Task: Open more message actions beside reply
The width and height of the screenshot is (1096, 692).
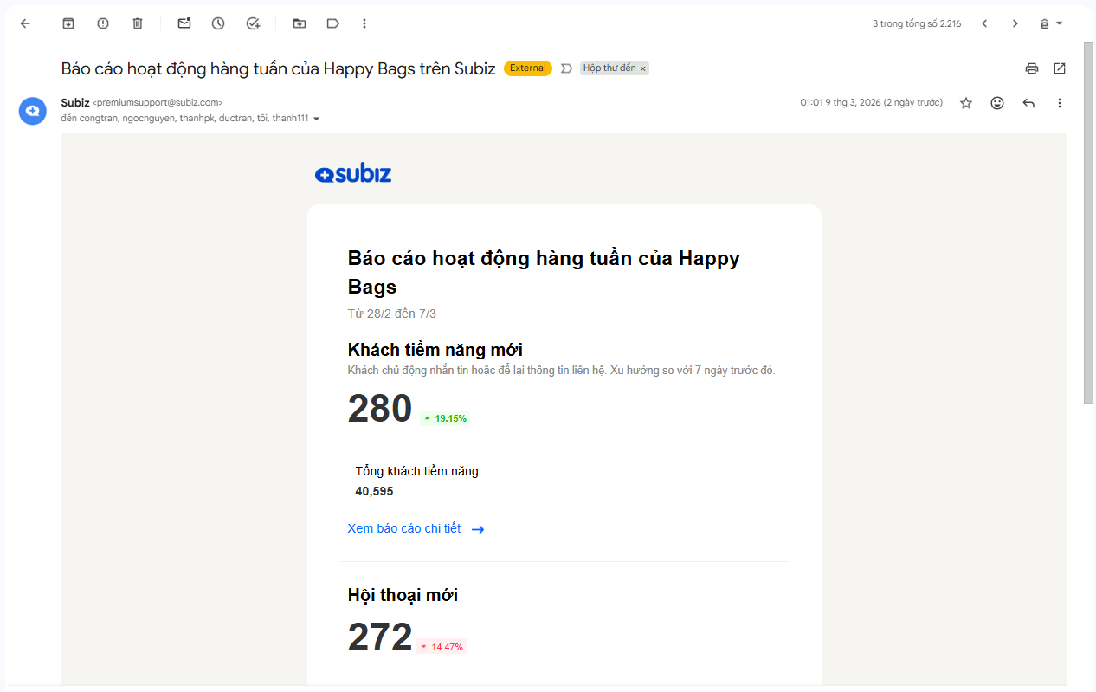Action: tap(1059, 103)
